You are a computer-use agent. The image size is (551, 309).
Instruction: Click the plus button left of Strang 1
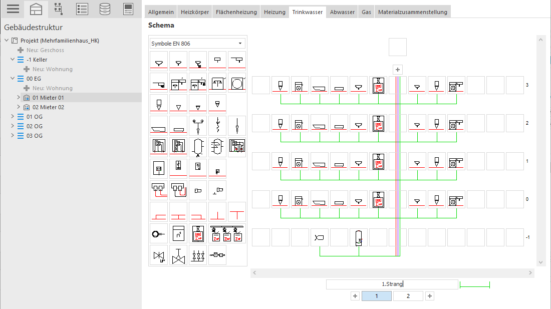tap(355, 296)
